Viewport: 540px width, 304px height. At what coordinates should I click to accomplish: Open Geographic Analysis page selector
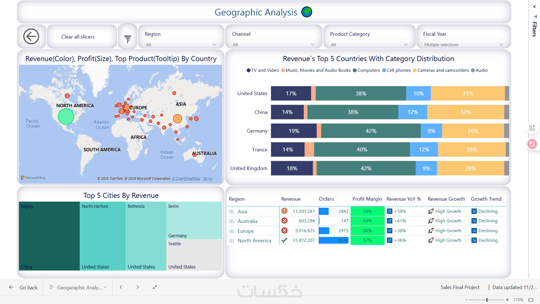pos(78,287)
